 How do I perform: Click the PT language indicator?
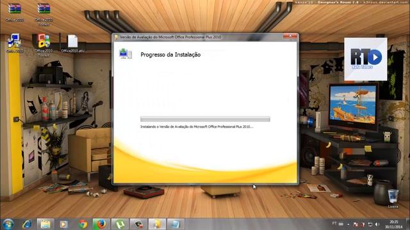click(334, 224)
